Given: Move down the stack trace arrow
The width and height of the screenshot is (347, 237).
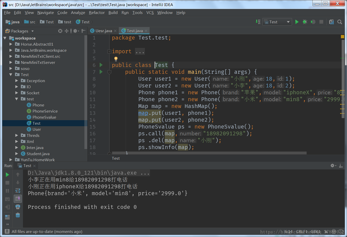Looking at the screenshot, I should [x=18, y=183].
